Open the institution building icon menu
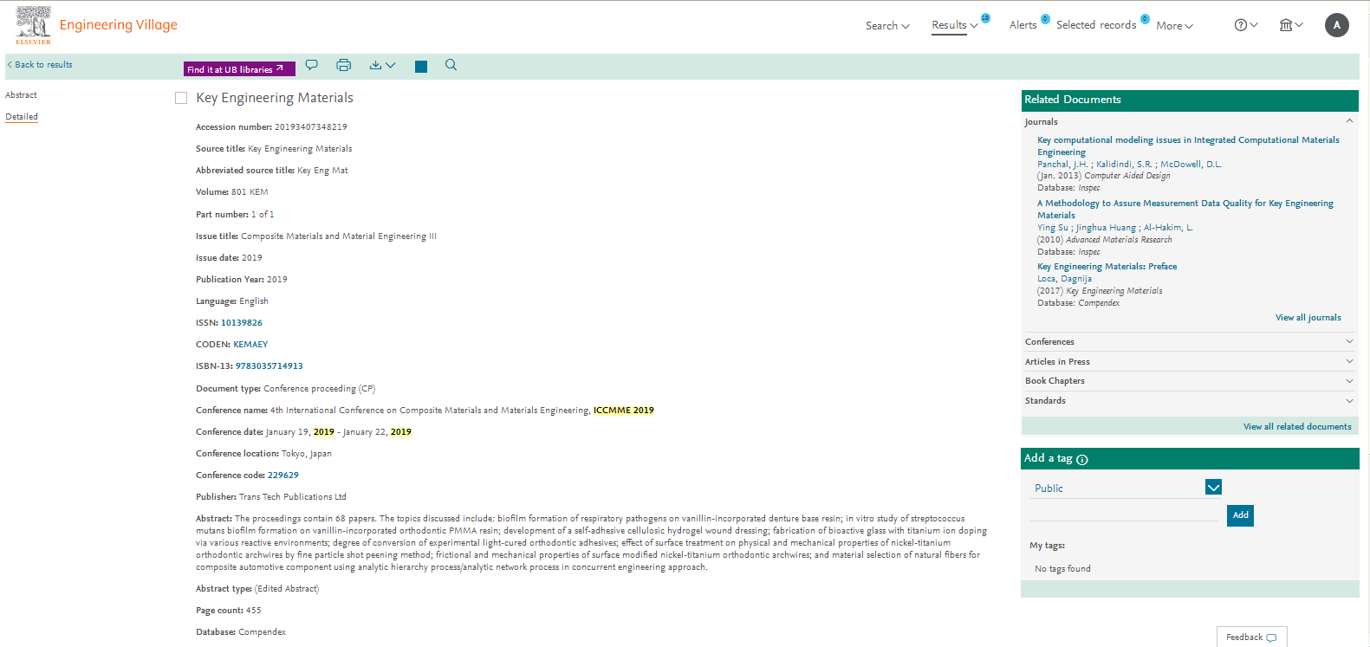This screenshot has width=1370, height=647. click(1291, 25)
